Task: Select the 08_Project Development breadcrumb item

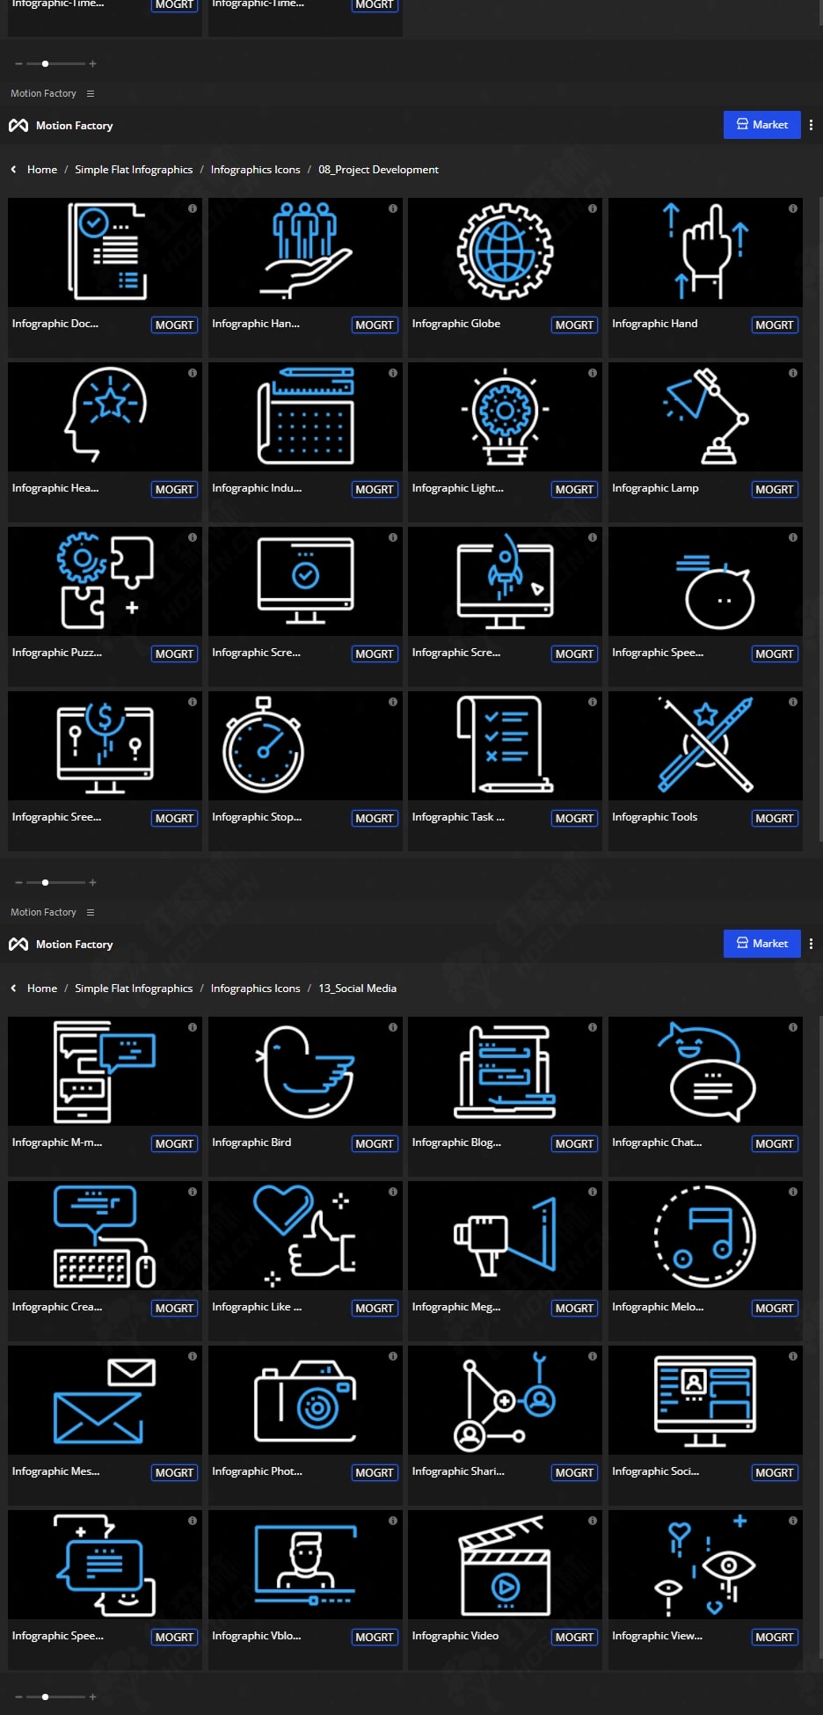Action: pyautogui.click(x=378, y=170)
